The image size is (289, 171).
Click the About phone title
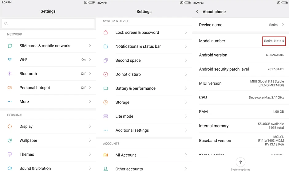point(214,12)
